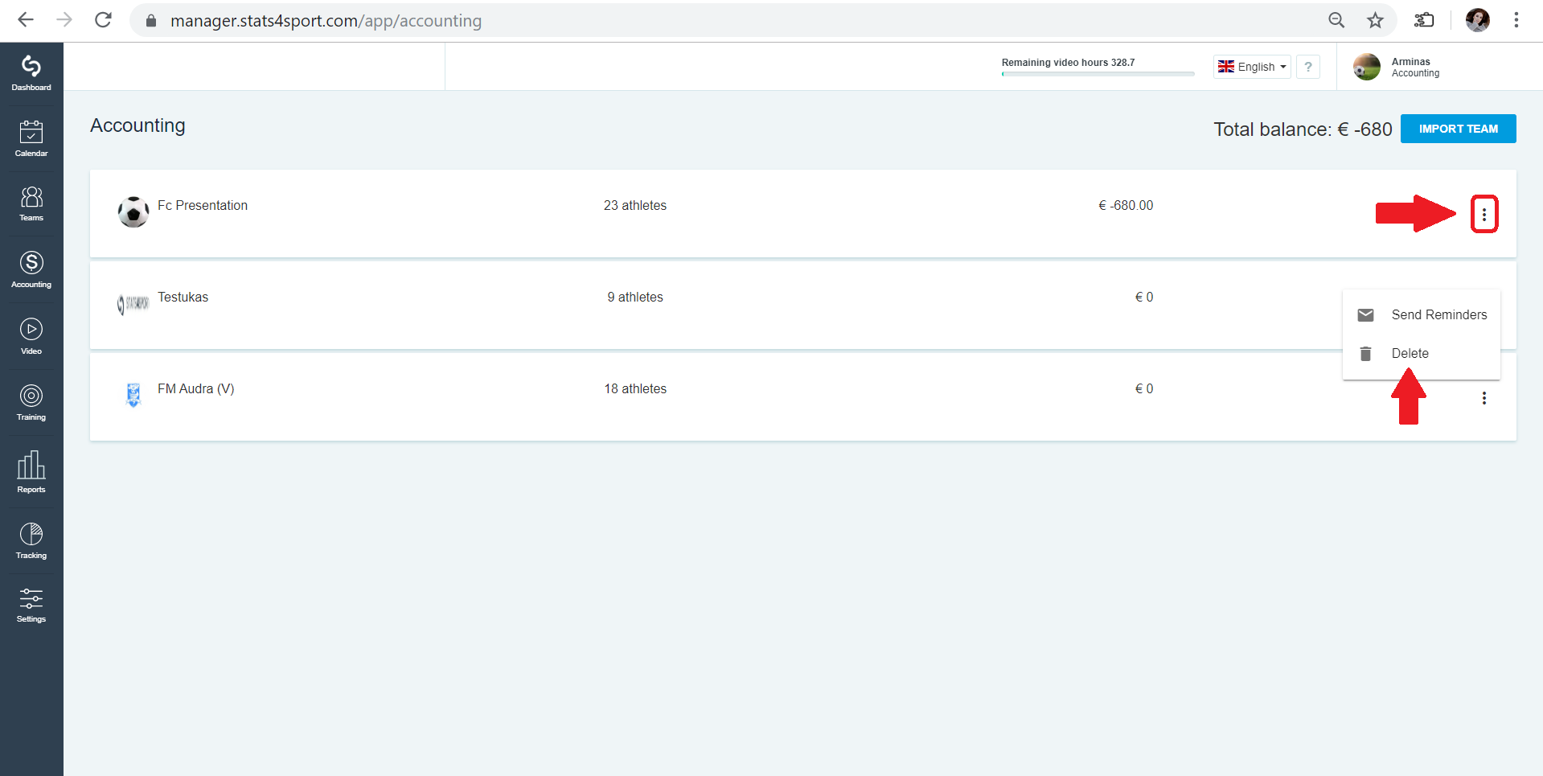Viewport: 1543px width, 776px height.
Task: Click the browser back arrow
Action: [x=26, y=20]
